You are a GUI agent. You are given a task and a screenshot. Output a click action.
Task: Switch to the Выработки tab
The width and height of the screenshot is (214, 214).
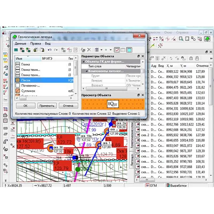178,185
